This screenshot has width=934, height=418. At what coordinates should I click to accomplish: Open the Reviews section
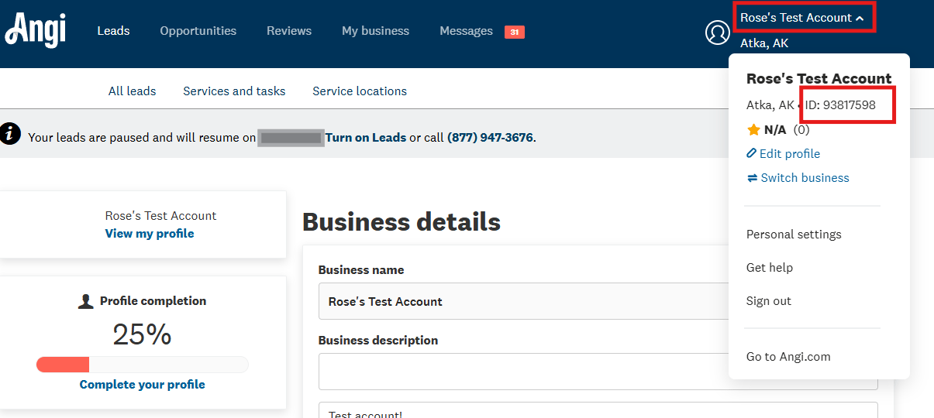coord(289,31)
